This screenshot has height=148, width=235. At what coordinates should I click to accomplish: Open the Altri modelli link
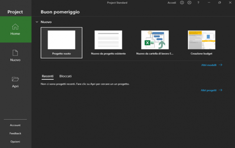click(212, 65)
